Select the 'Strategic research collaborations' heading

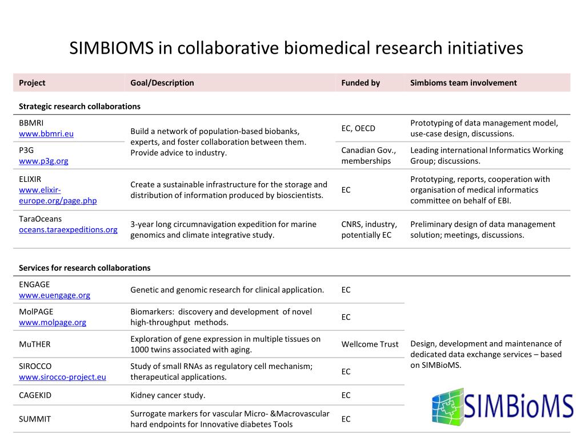[79, 106]
